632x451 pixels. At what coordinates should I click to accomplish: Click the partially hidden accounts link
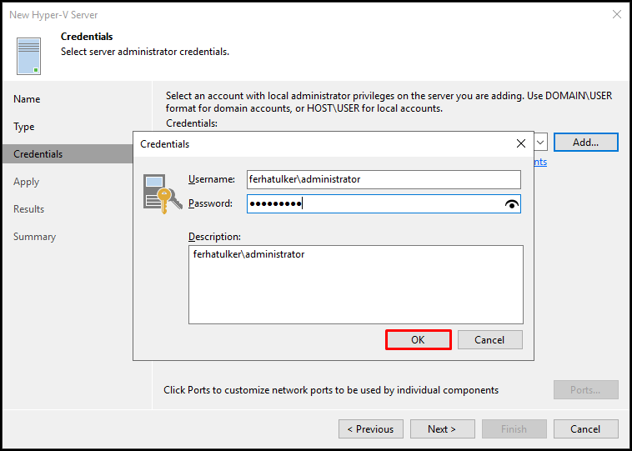click(540, 162)
